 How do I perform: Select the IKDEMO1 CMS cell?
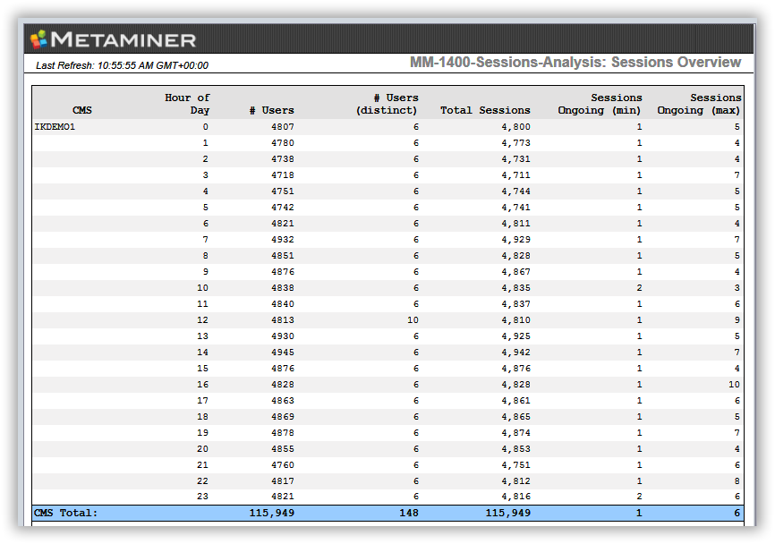(55, 127)
